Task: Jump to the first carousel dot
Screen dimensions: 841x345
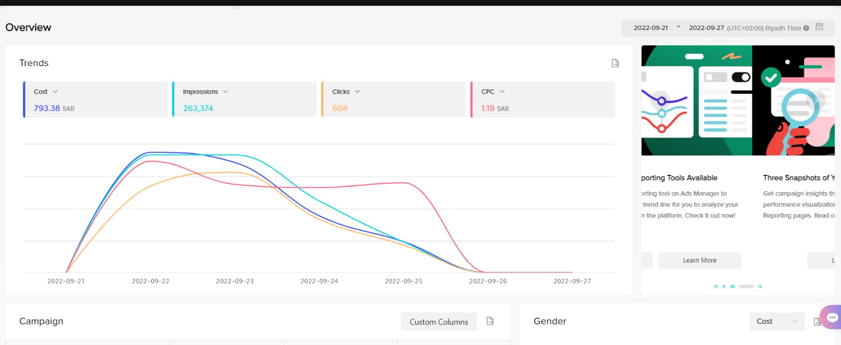Action: pos(716,286)
